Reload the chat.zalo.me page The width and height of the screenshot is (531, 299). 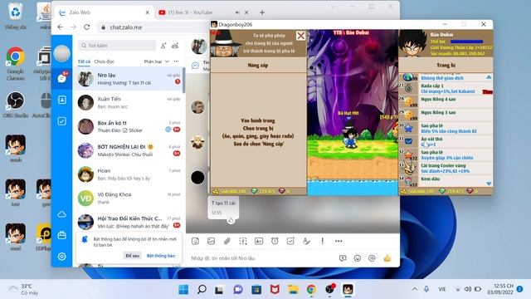tap(86, 27)
